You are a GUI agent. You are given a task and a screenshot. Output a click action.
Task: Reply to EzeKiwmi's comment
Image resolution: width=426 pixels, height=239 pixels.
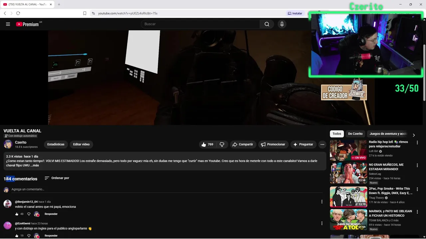pos(51,236)
